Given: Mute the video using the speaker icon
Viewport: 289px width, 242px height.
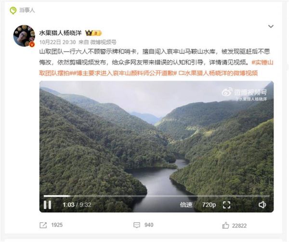Looking at the screenshot, I should pos(262,204).
